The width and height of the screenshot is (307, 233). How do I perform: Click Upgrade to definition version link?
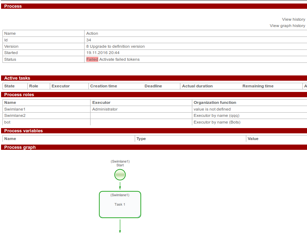117,46
